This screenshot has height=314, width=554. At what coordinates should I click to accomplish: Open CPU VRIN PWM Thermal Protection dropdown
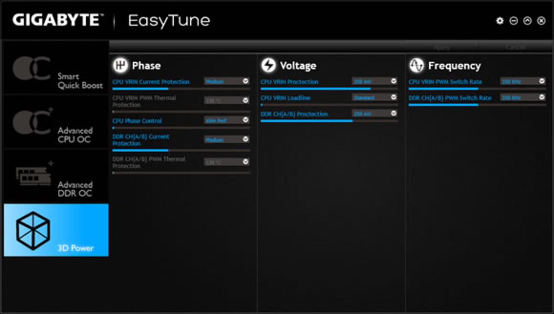(227, 100)
